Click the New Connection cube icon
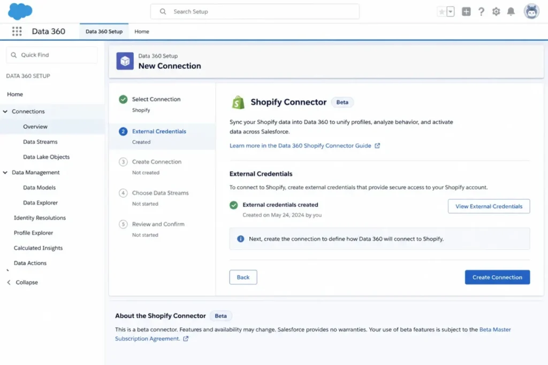The width and height of the screenshot is (548, 365). [x=125, y=61]
